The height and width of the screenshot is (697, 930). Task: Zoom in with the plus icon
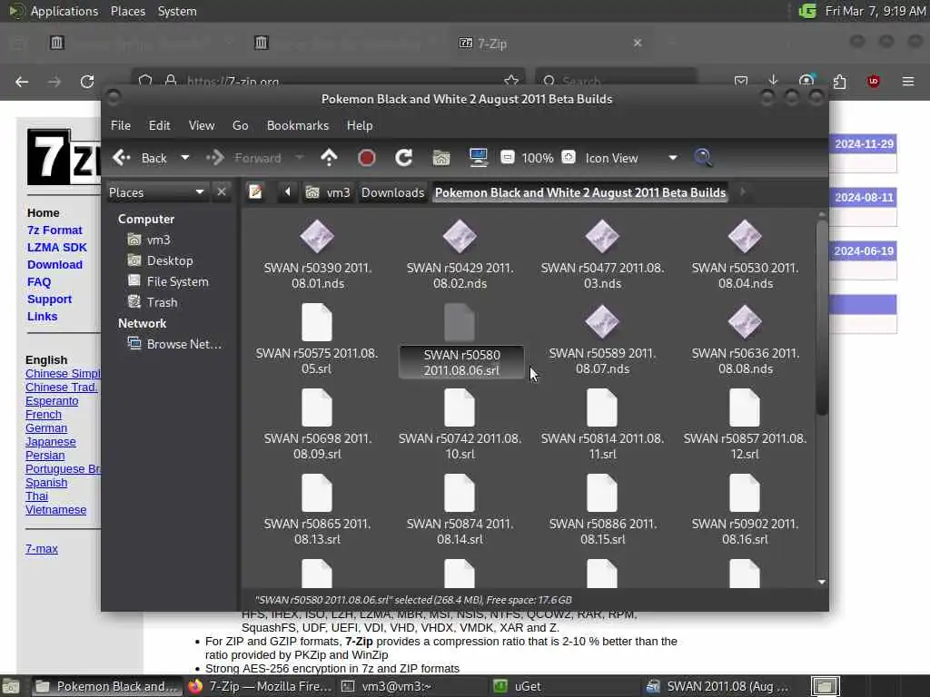point(569,157)
